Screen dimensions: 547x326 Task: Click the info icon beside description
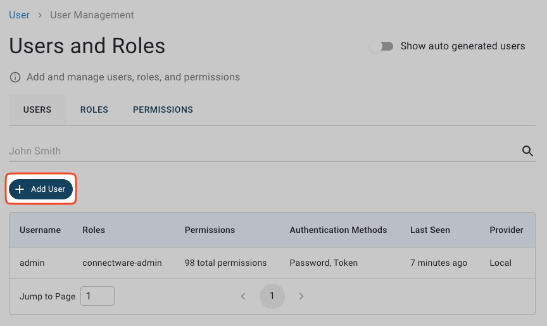(x=15, y=77)
